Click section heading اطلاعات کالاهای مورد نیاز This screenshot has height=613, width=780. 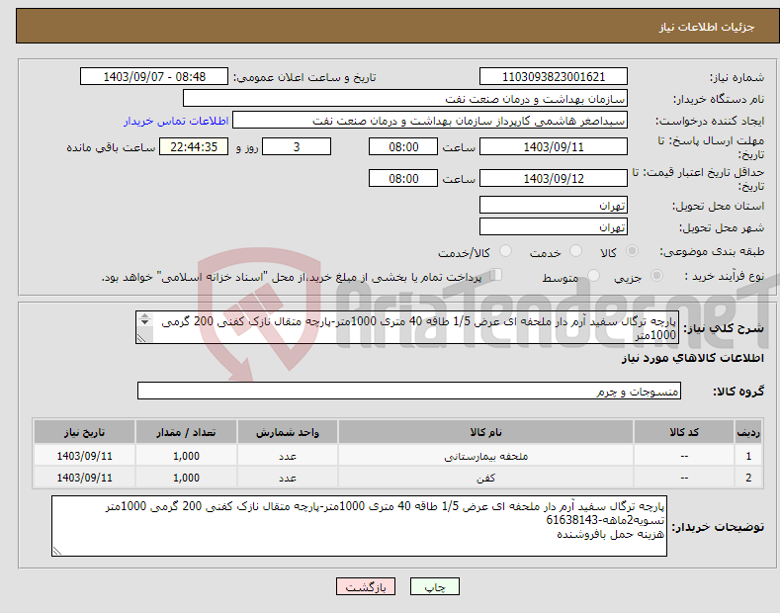[692, 358]
